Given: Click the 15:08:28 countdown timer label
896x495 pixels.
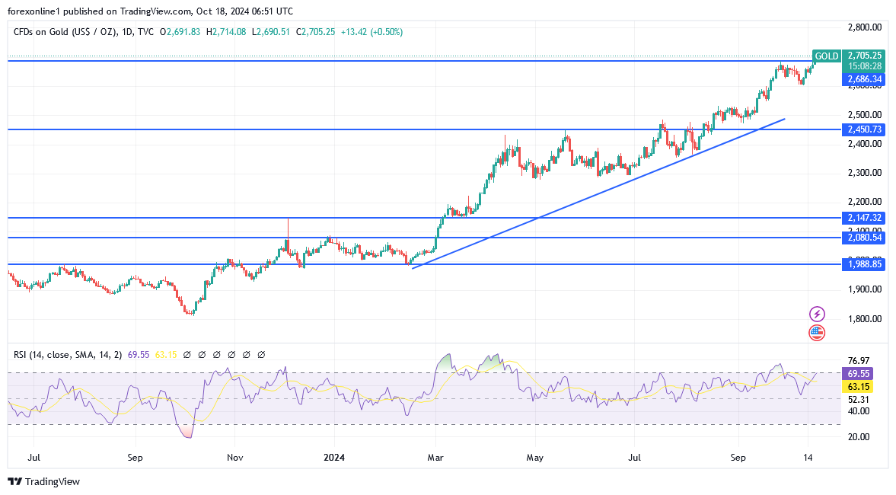Looking at the screenshot, I should (865, 66).
